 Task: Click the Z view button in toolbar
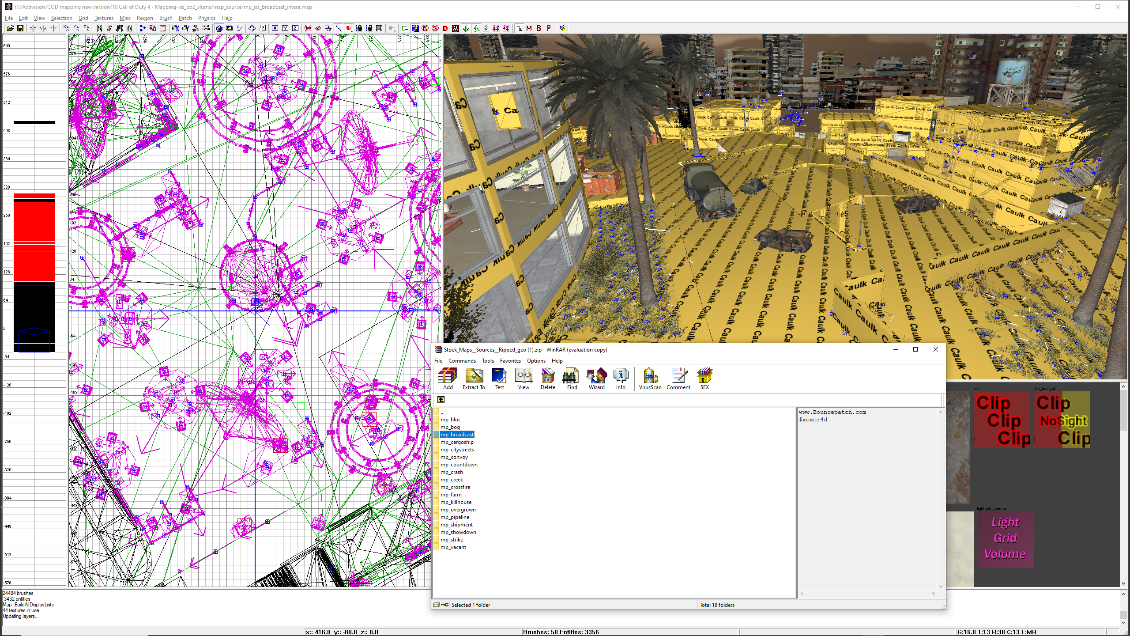[x=295, y=28]
